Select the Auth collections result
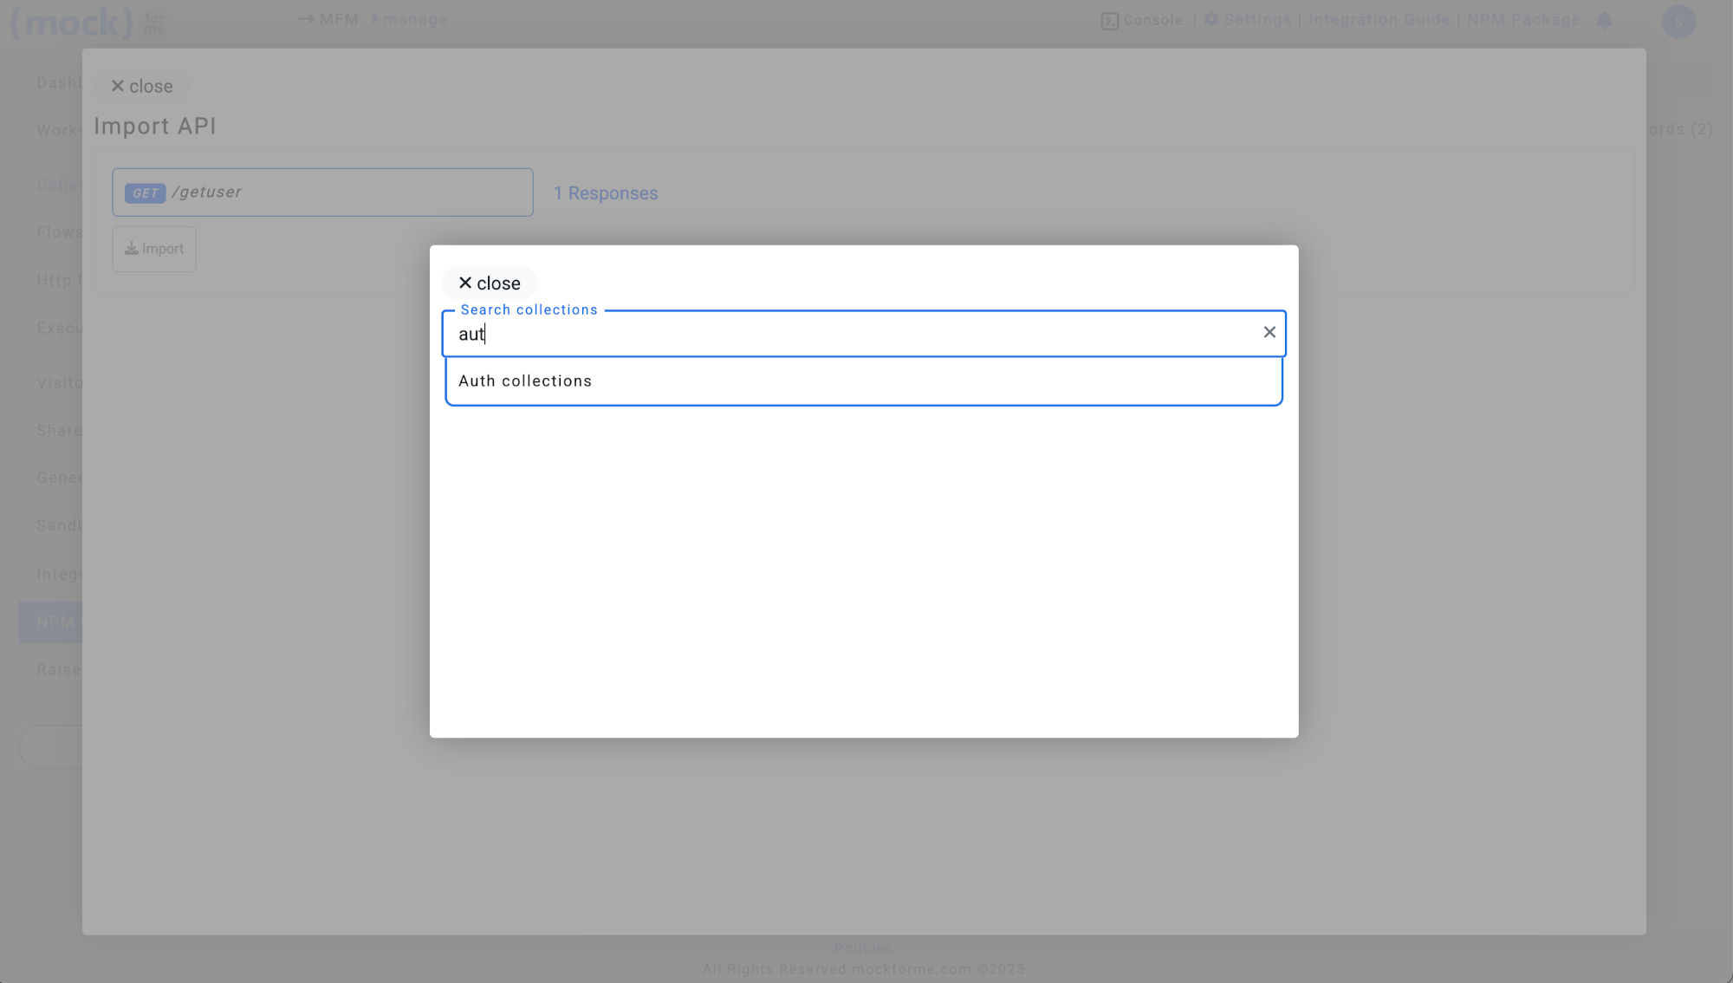 click(x=864, y=381)
